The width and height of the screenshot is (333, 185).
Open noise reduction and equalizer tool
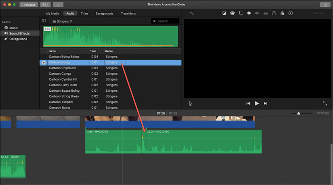click(x=266, y=13)
